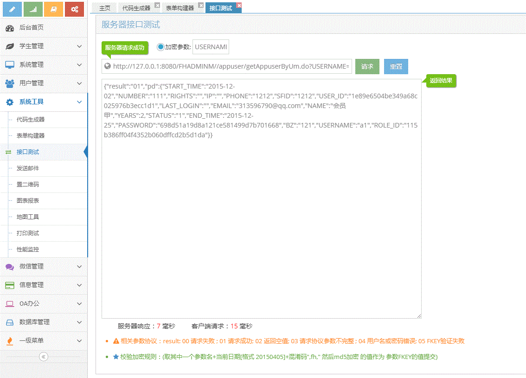Screen dimensions: 526x378
Task: Expand the 微信管理 menu chevron
Action: pos(79,267)
